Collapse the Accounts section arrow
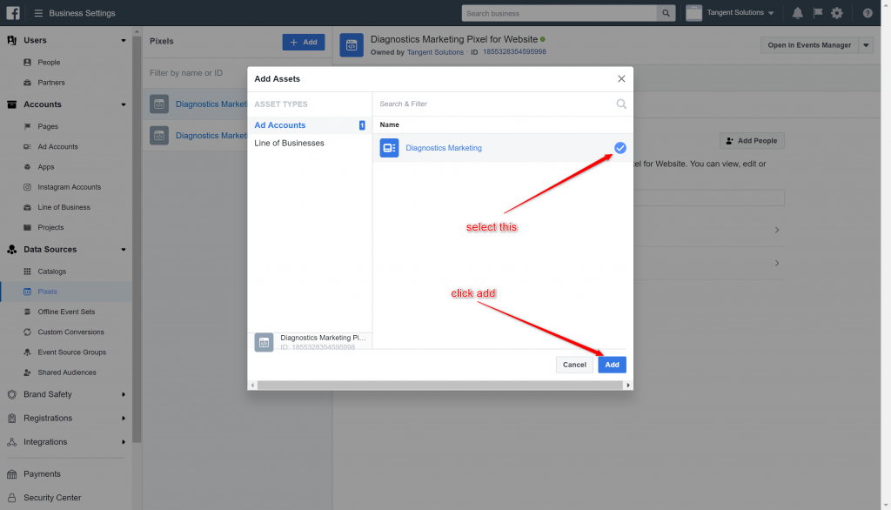This screenshot has width=891, height=510. click(124, 104)
